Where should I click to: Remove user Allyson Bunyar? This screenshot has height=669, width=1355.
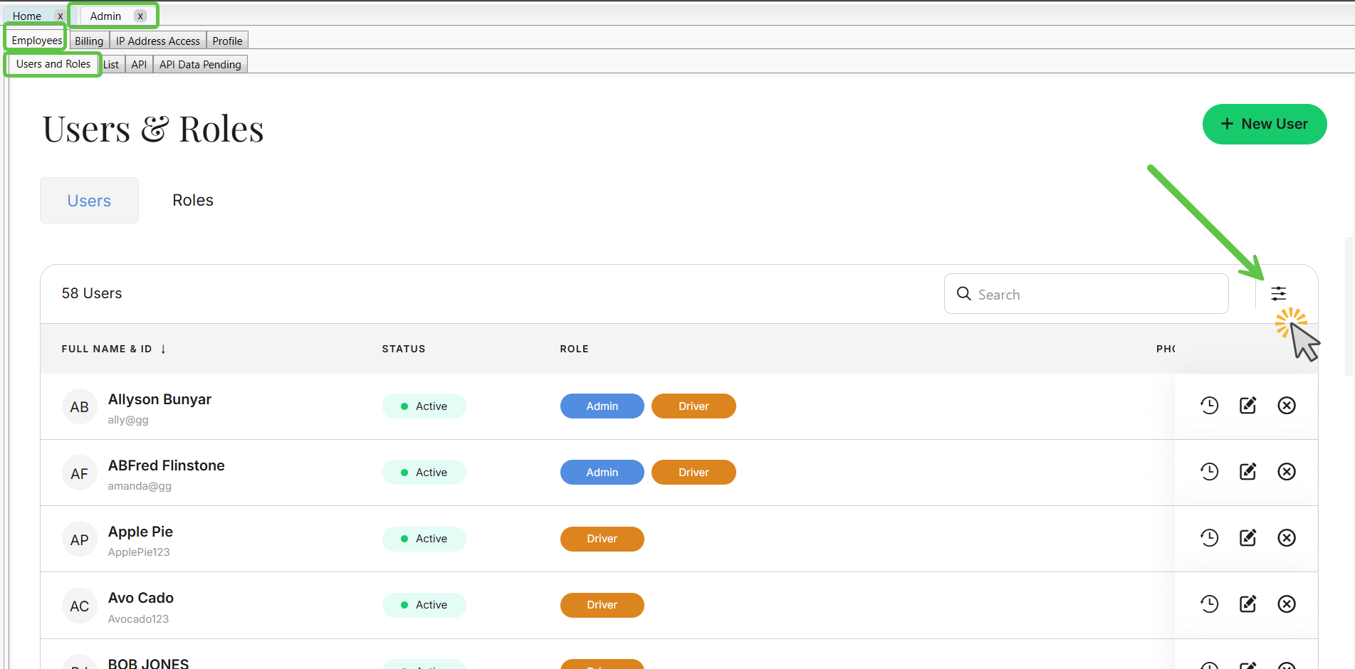pyautogui.click(x=1286, y=406)
